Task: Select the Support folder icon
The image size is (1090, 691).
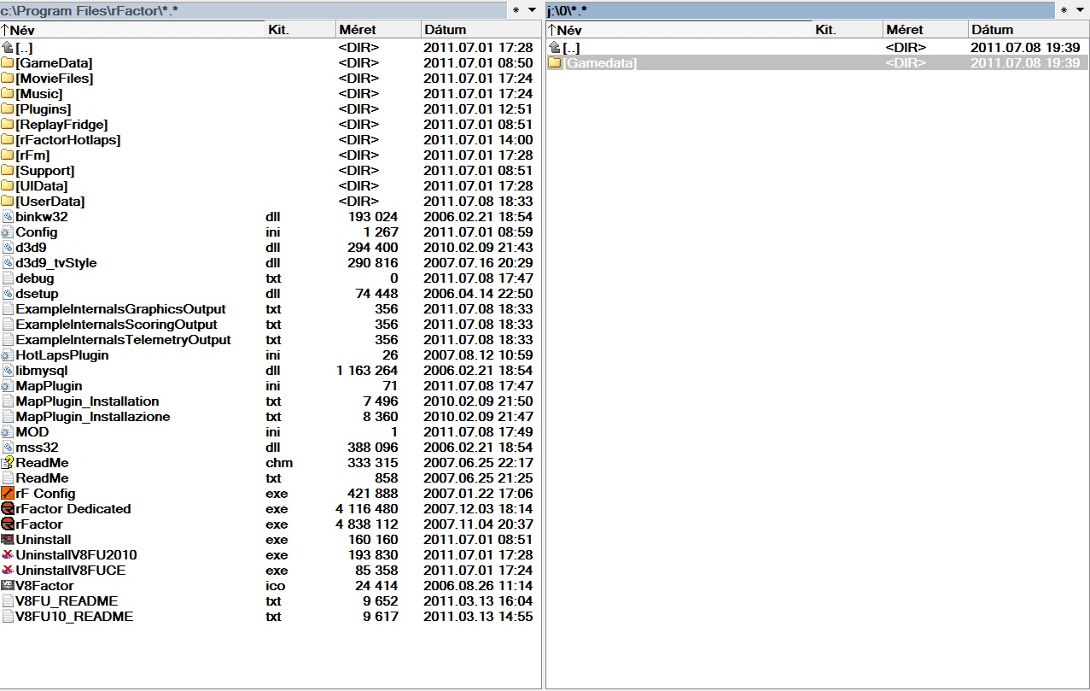Action: click(8, 171)
